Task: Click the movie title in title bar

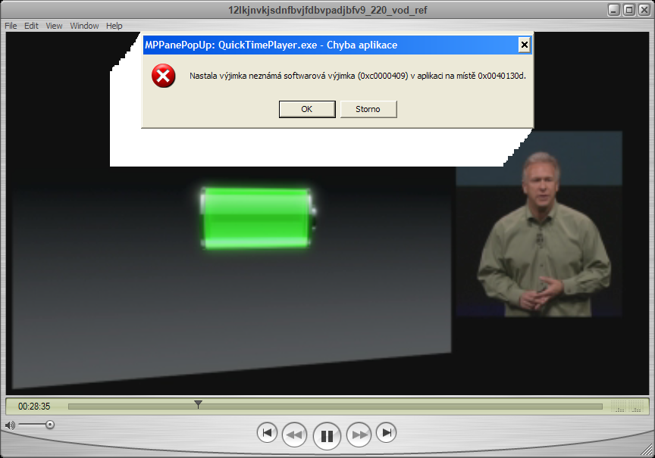Action: [327, 10]
